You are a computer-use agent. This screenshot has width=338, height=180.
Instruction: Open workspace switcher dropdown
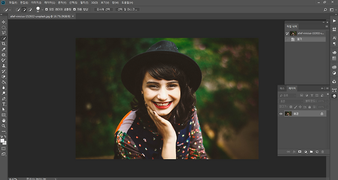pos(332,10)
